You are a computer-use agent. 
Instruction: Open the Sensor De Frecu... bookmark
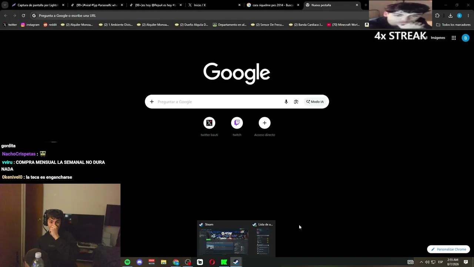[267, 25]
